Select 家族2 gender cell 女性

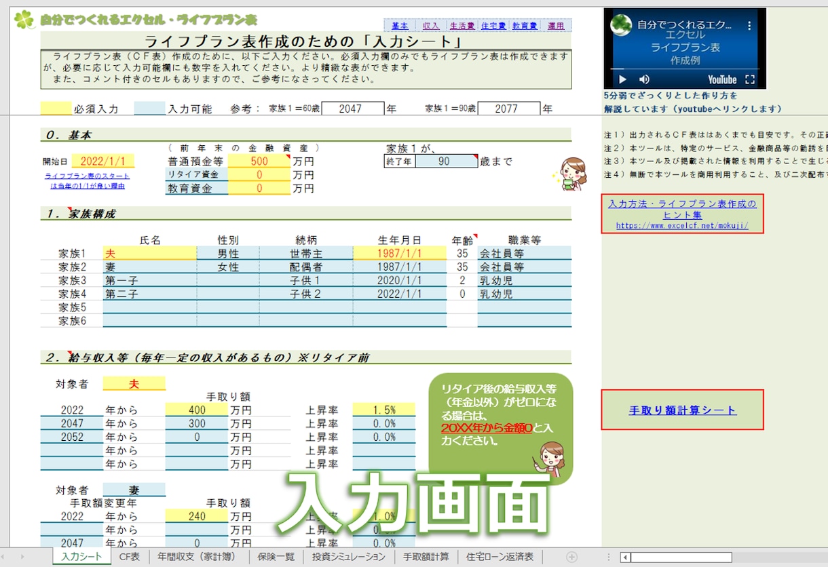coord(228,267)
